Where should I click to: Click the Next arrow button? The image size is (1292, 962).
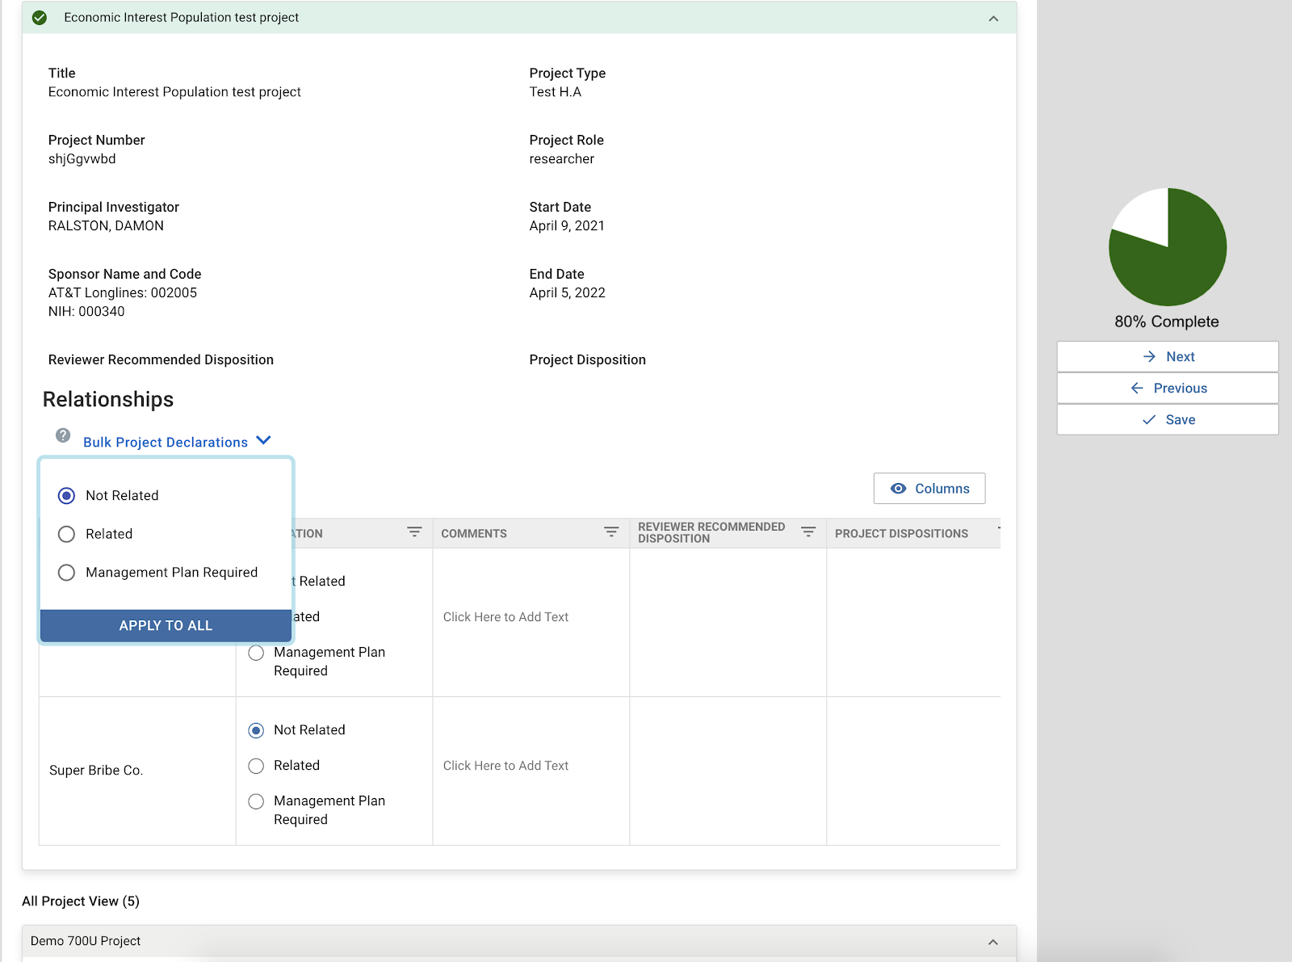tap(1167, 356)
